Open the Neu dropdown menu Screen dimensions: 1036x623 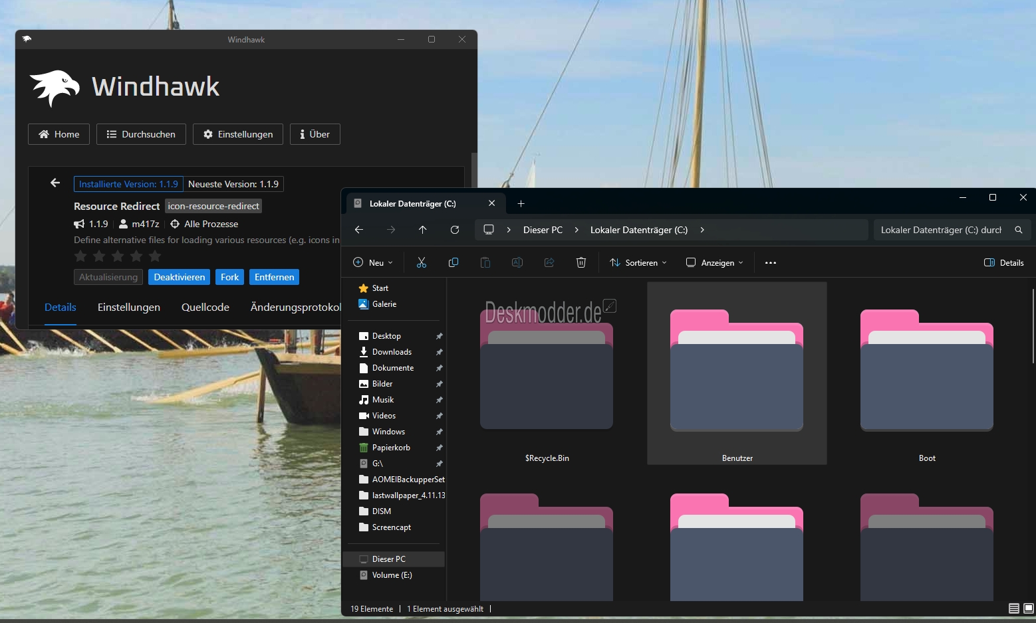pos(373,262)
